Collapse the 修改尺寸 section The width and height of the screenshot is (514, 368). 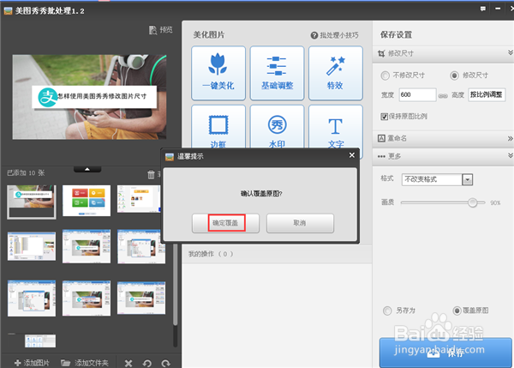pyautogui.click(x=511, y=53)
